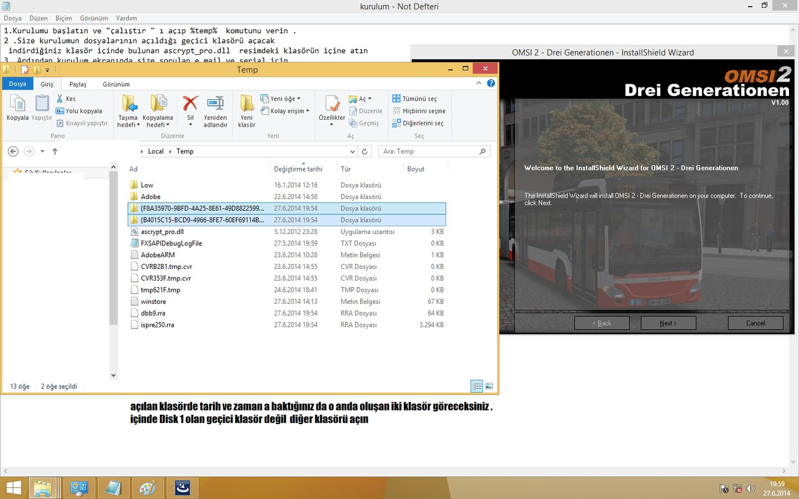Image resolution: width=799 pixels, height=499 pixels.
Task: Click the Explorer forward arrow
Action: 29,151
